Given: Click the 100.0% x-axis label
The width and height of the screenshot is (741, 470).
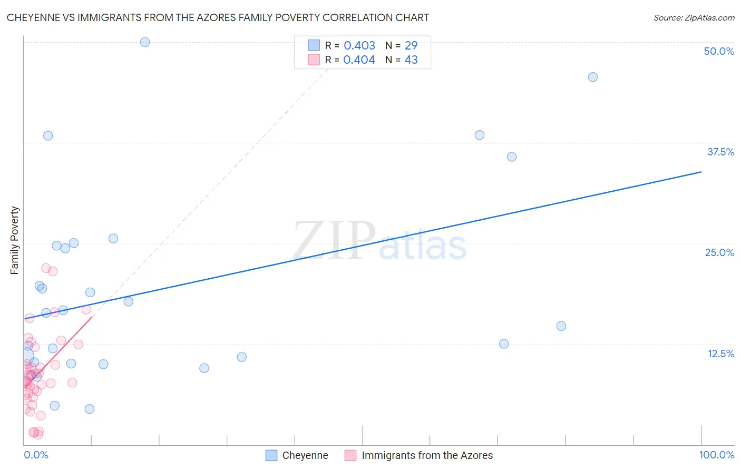Looking at the screenshot, I should click(x=717, y=455).
